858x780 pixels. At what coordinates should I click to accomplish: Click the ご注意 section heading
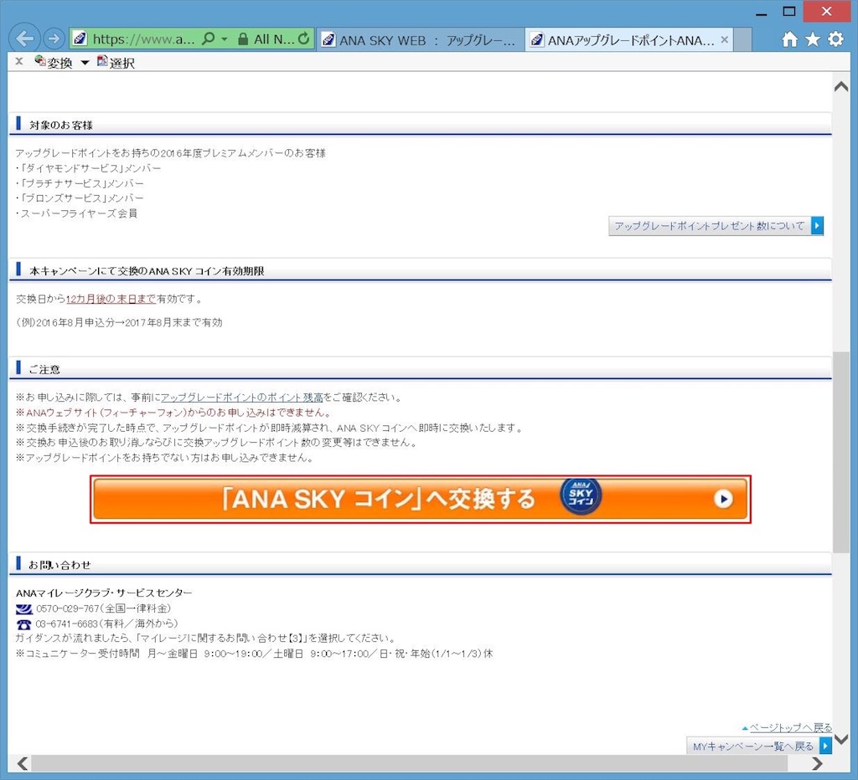[x=44, y=370]
